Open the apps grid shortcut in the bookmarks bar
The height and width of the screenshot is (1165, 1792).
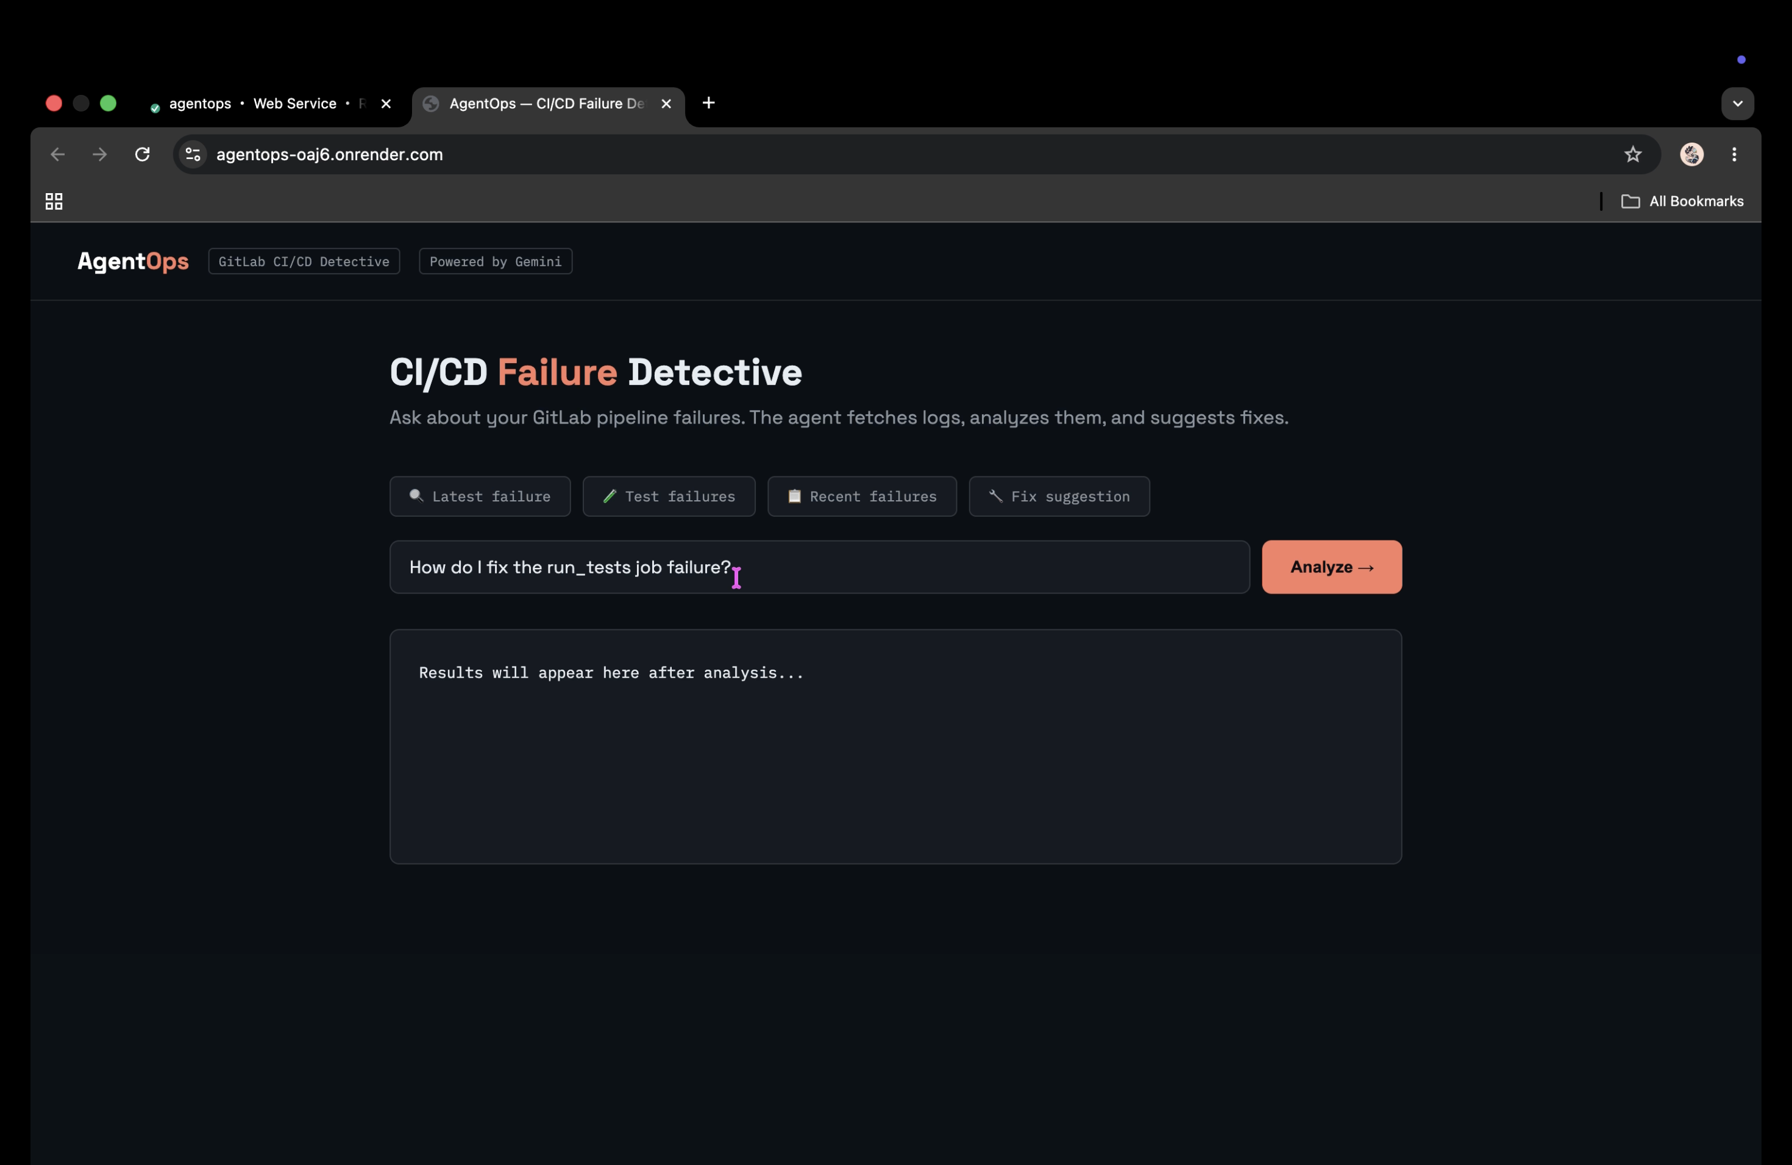pyautogui.click(x=54, y=201)
